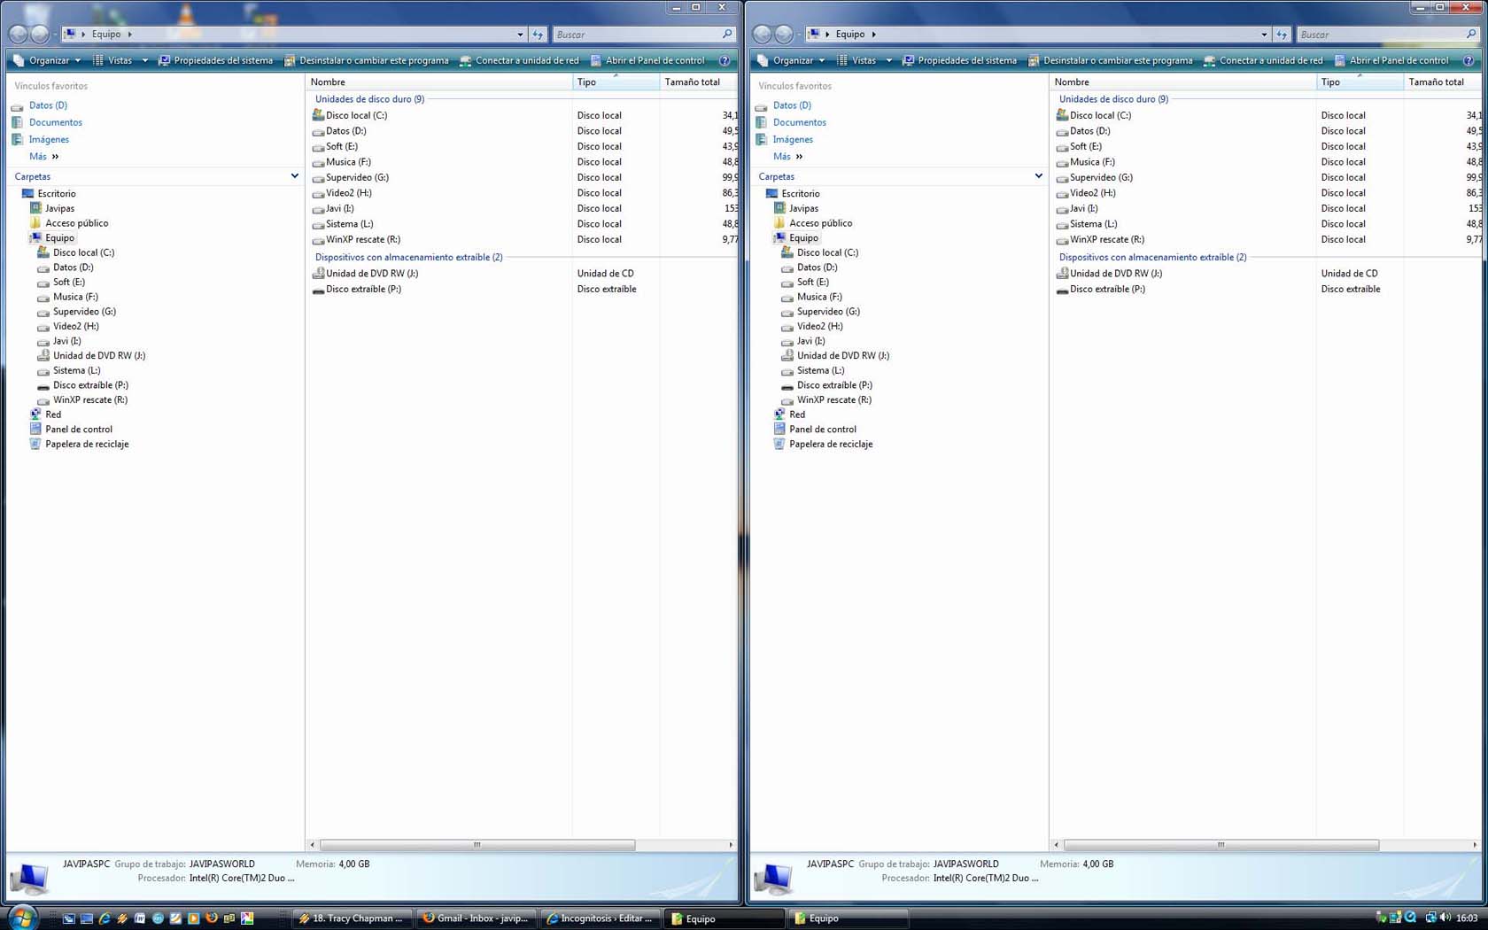
Task: Click the Más link under favorites in the right window
Action: pos(782,157)
